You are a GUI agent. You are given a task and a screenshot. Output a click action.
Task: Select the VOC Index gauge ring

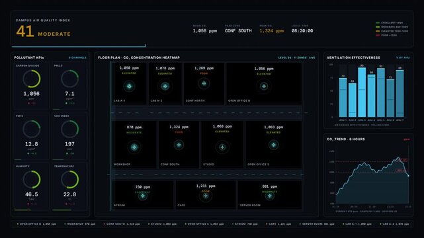click(x=69, y=129)
